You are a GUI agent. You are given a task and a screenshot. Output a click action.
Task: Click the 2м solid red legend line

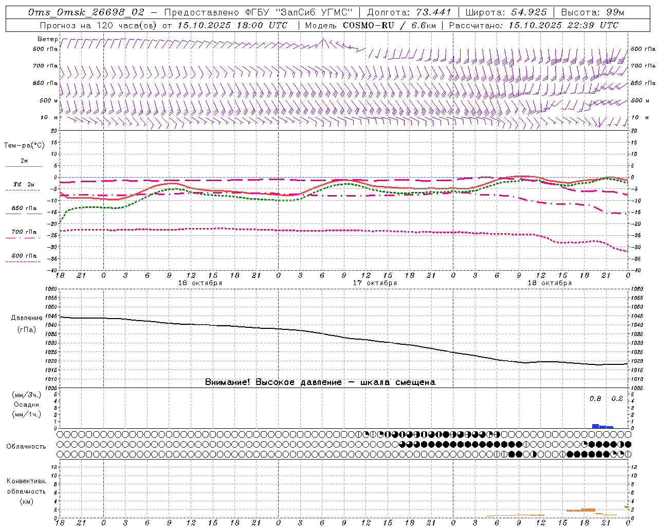click(x=24, y=166)
